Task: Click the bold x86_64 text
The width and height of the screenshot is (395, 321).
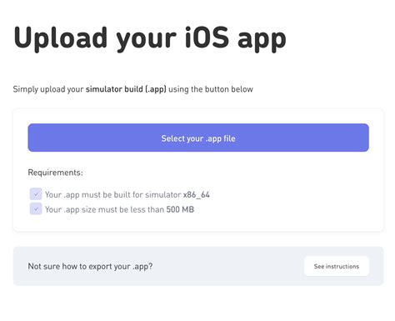Action: click(197, 194)
